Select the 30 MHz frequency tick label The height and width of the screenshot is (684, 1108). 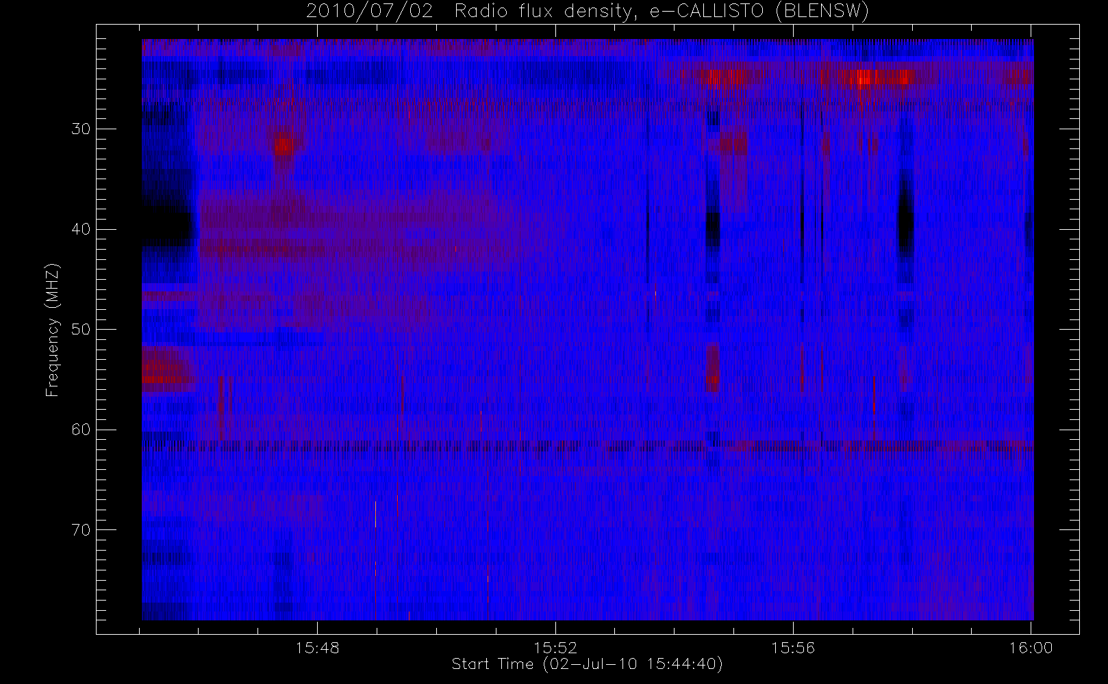[x=81, y=129]
